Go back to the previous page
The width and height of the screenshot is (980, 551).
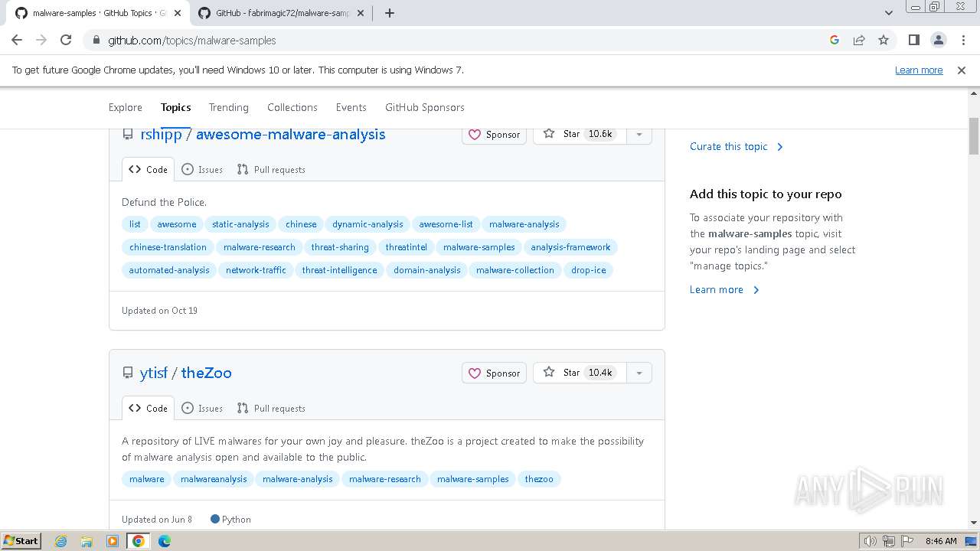click(17, 40)
